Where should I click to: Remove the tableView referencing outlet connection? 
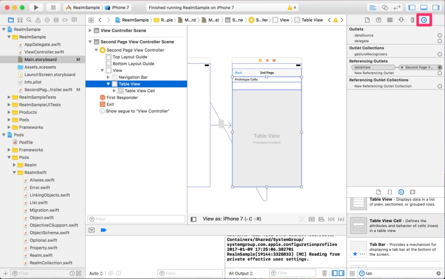coord(402,67)
